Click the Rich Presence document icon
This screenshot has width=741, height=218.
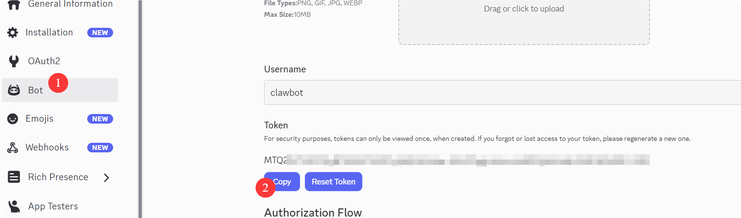point(14,177)
